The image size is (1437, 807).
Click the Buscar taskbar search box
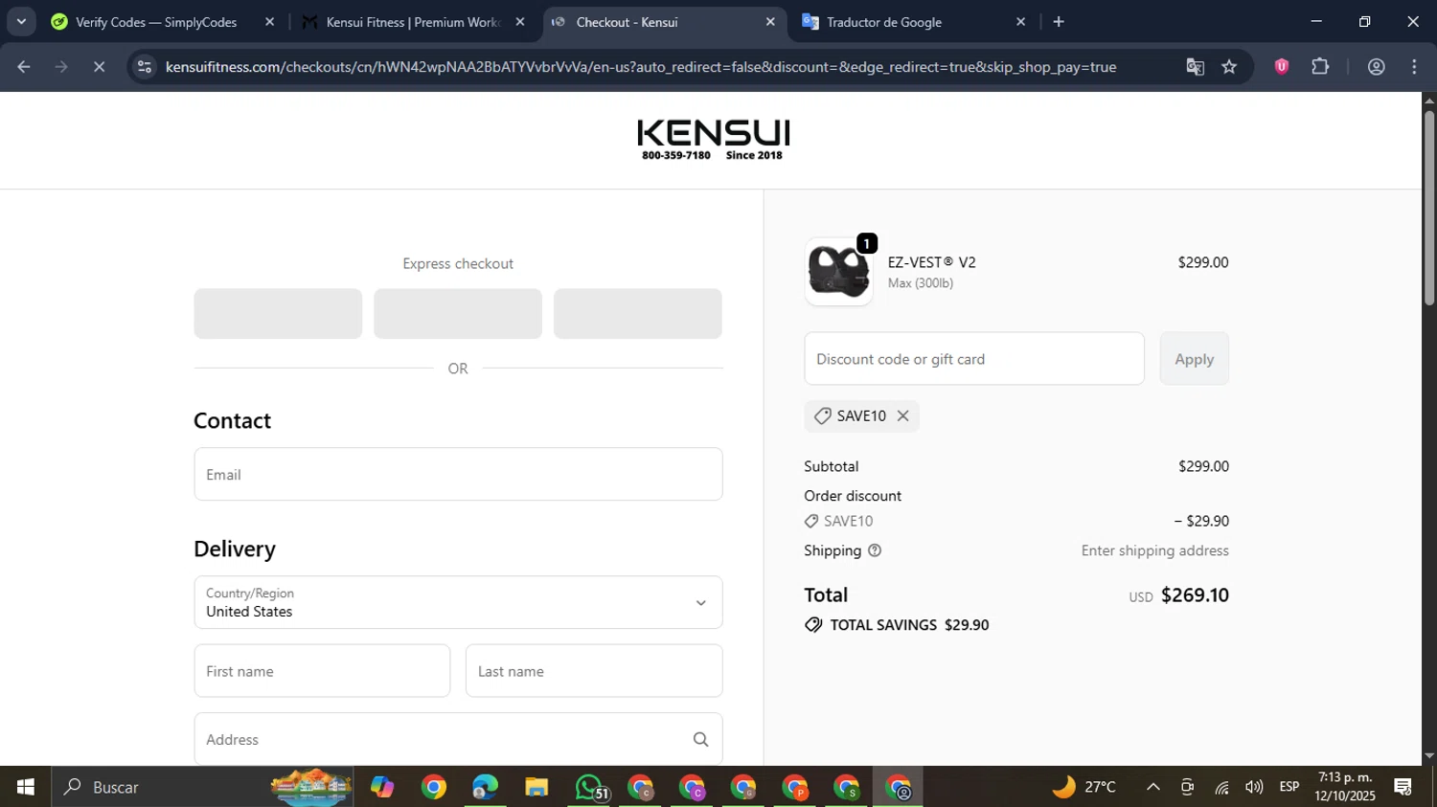[202, 787]
